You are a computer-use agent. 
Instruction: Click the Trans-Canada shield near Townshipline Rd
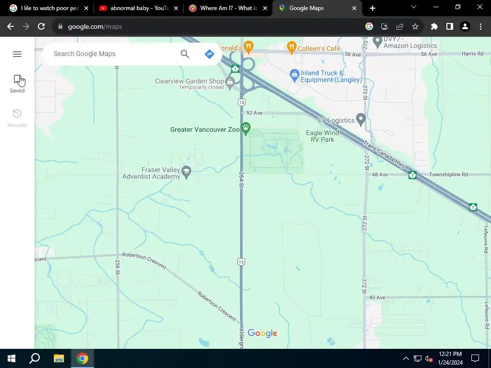click(412, 175)
